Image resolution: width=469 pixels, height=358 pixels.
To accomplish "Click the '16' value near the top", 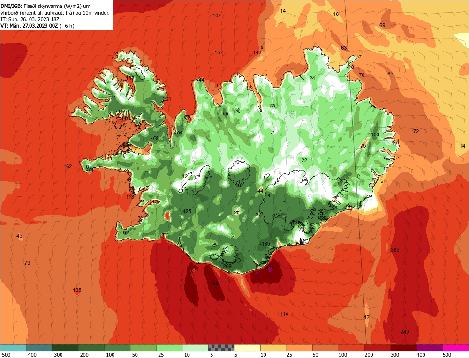I will (336, 14).
